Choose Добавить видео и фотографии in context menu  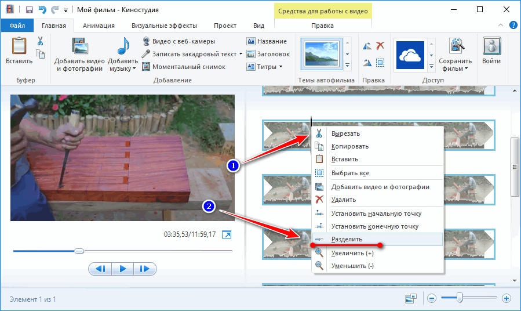(x=377, y=187)
